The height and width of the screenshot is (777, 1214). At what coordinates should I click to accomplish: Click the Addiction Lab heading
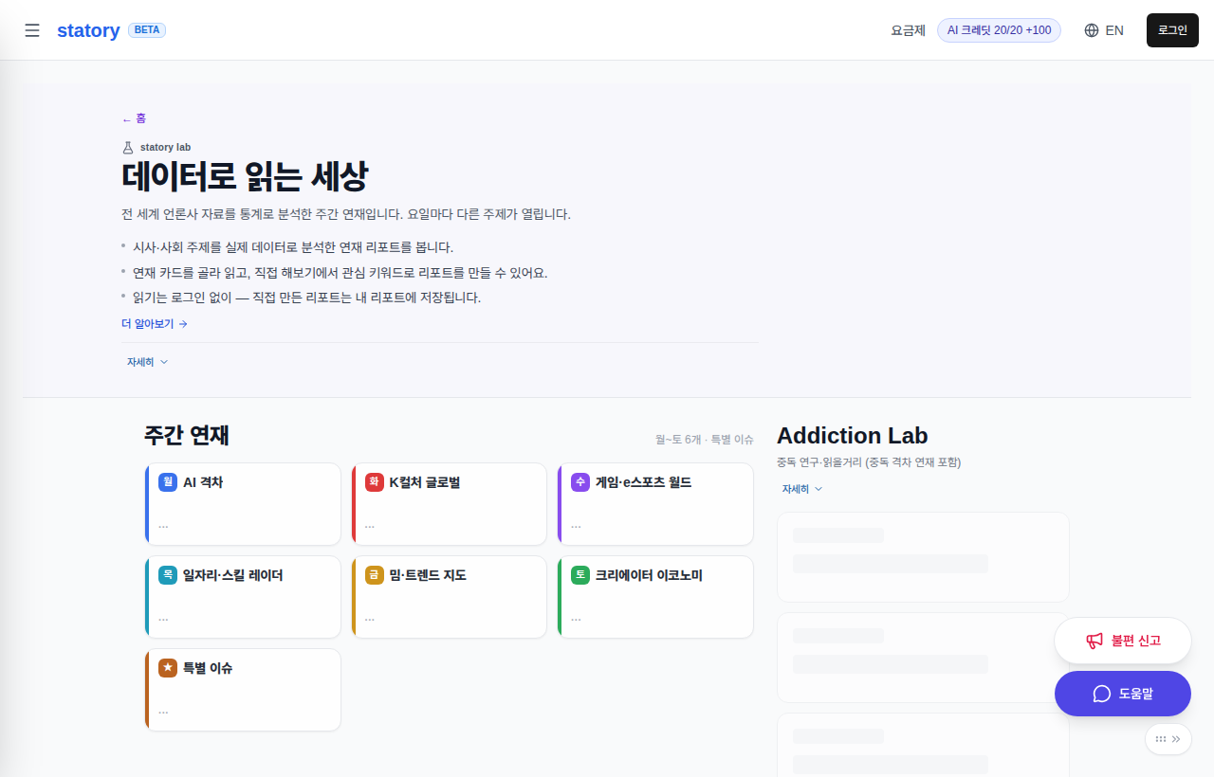click(853, 436)
